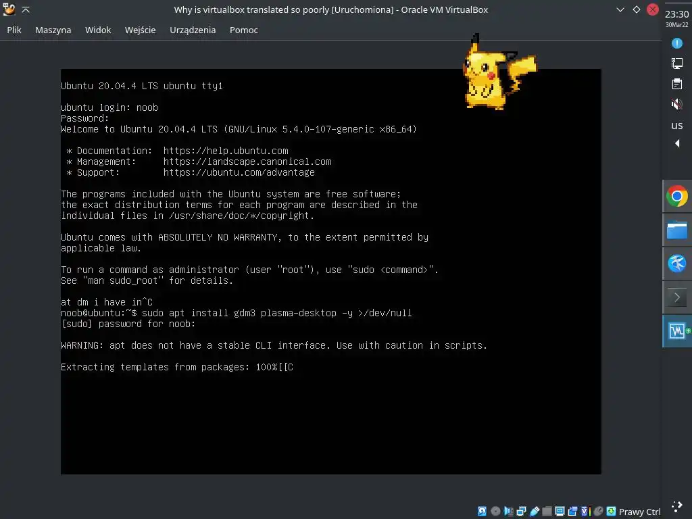Click the https://ubuntu.com/advantage text

(239, 172)
